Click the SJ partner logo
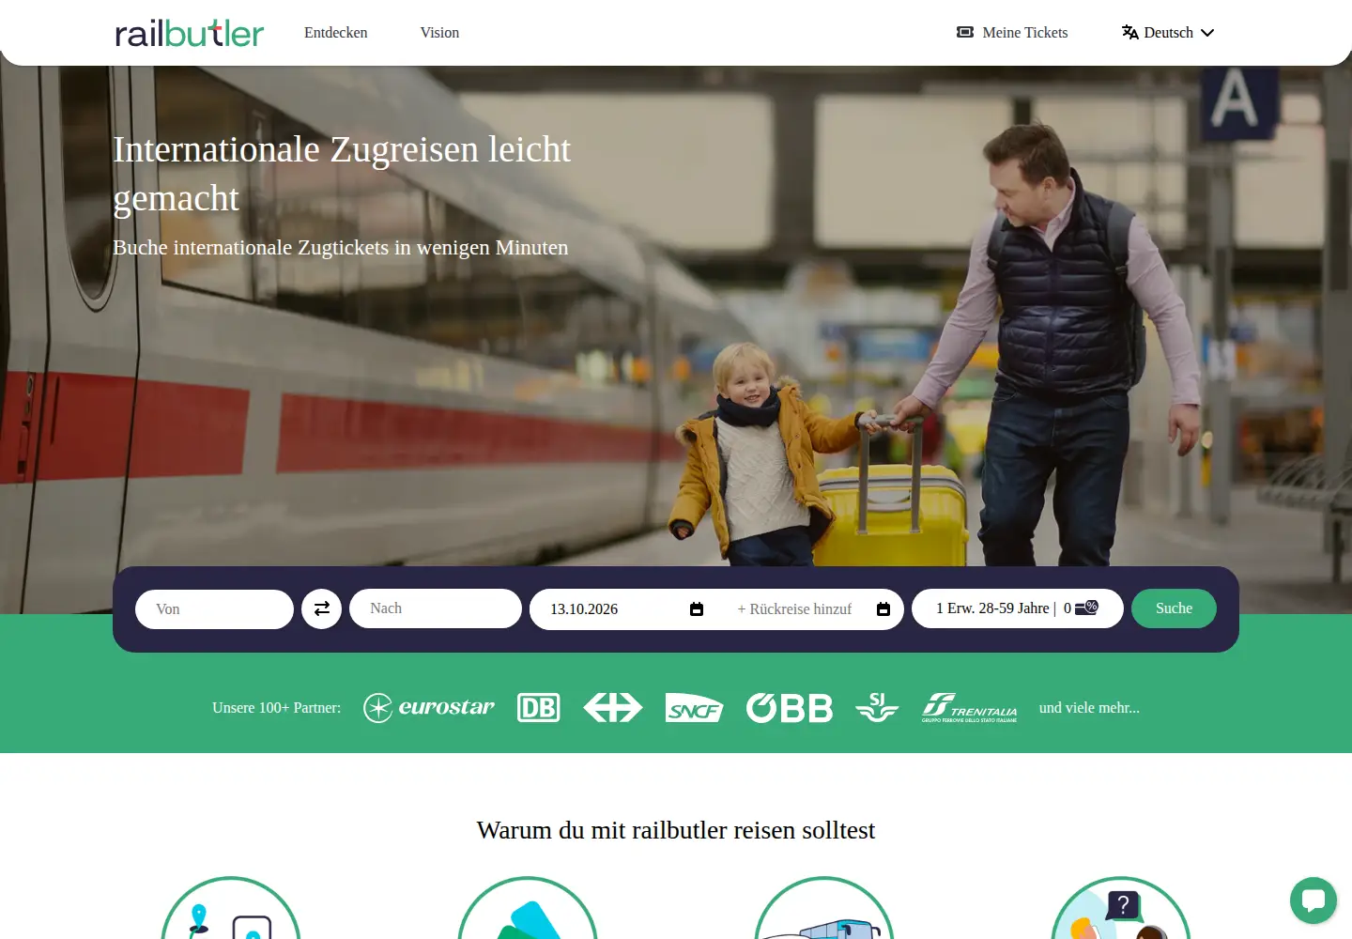 point(877,708)
